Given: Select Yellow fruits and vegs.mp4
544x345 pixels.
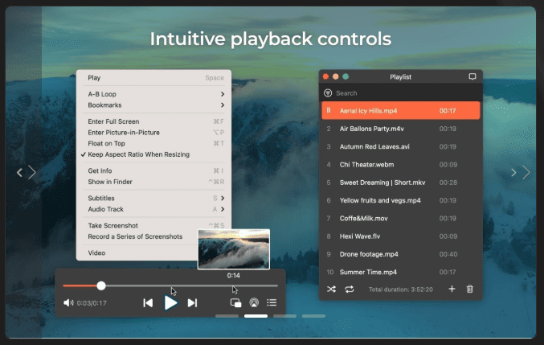Looking at the screenshot, I should (x=401, y=200).
